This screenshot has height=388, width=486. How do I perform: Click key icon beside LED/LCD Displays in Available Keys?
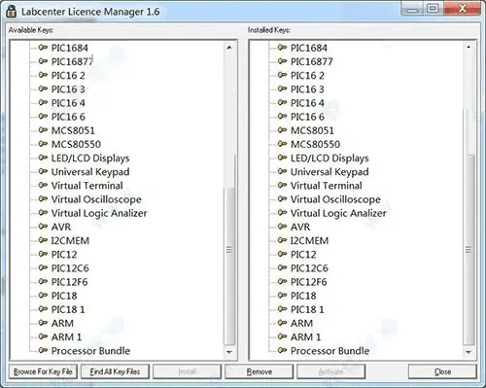43,158
